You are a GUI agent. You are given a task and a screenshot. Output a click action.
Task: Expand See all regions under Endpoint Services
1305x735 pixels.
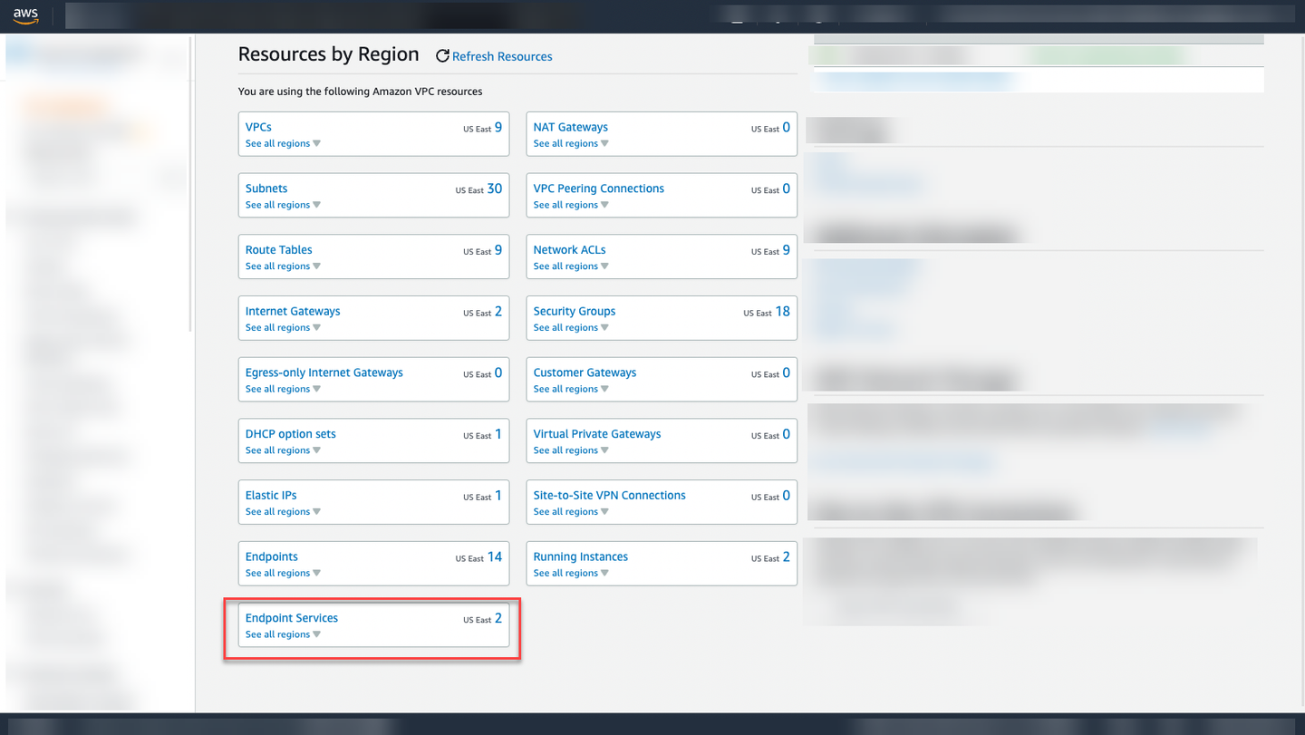tap(283, 634)
